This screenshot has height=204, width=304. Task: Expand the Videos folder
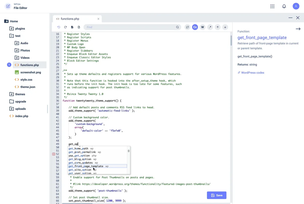click(17, 58)
